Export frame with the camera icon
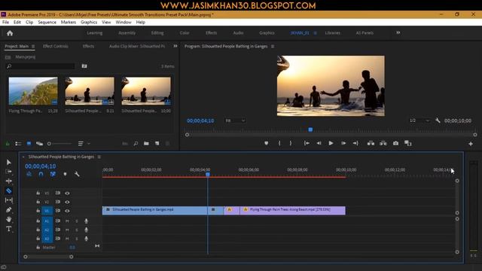 pyautogui.click(x=395, y=143)
